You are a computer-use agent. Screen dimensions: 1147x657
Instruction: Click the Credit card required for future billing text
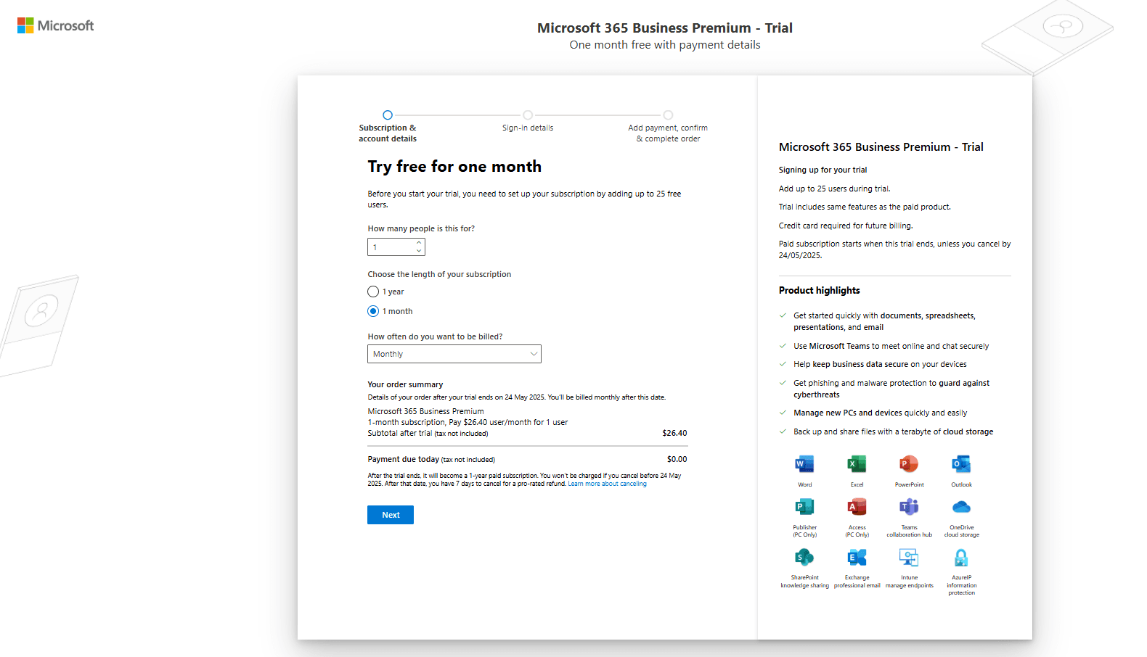point(846,226)
